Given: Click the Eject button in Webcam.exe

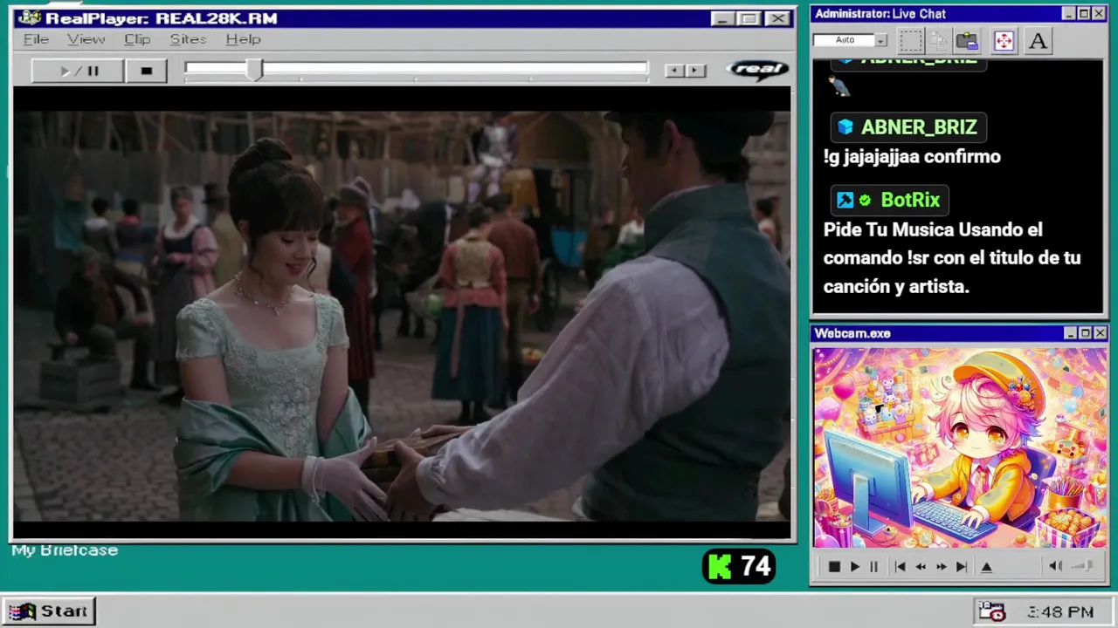Looking at the screenshot, I should [x=986, y=567].
